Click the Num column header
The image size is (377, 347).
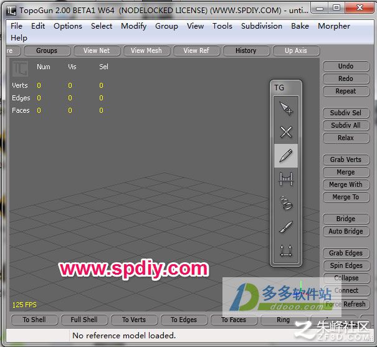(44, 67)
